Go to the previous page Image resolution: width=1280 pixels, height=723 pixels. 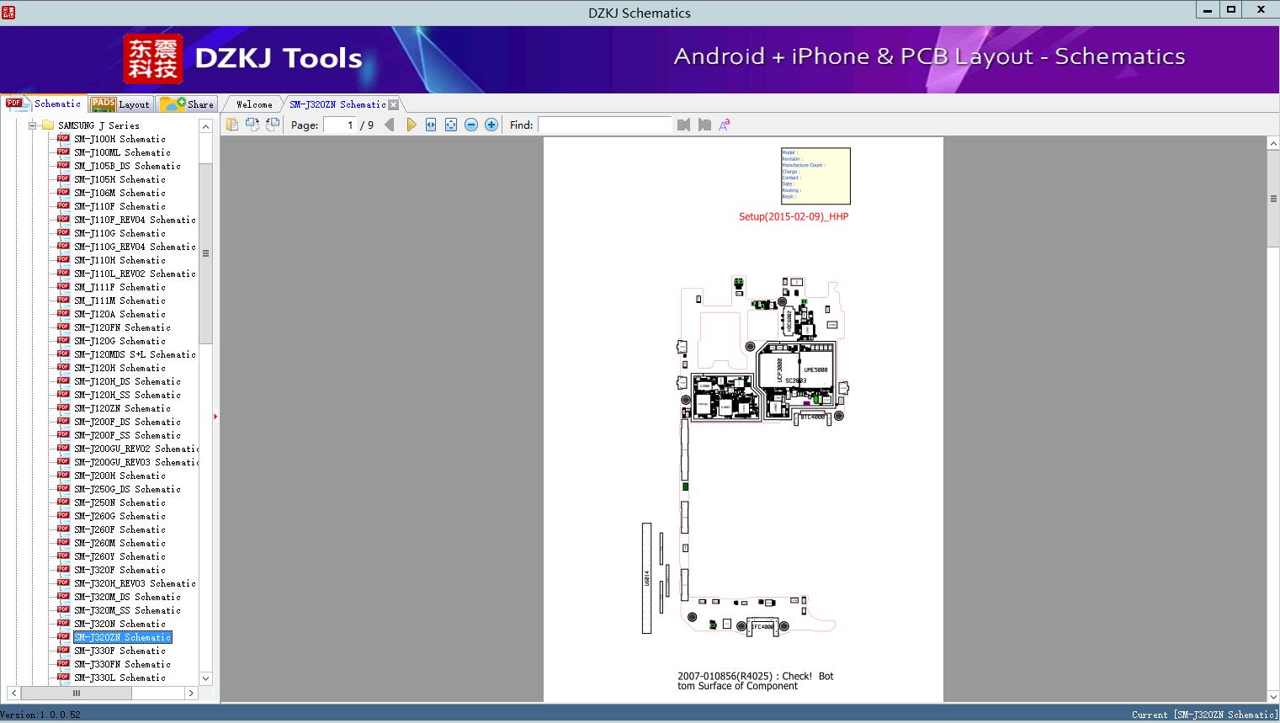(x=390, y=125)
